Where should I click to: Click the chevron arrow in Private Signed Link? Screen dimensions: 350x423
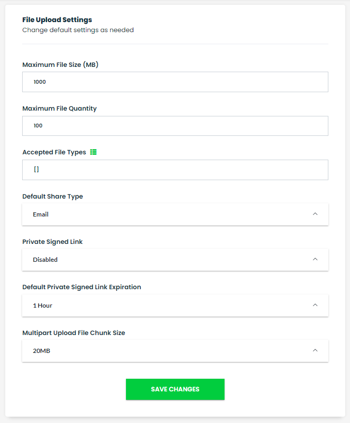pyautogui.click(x=315, y=259)
